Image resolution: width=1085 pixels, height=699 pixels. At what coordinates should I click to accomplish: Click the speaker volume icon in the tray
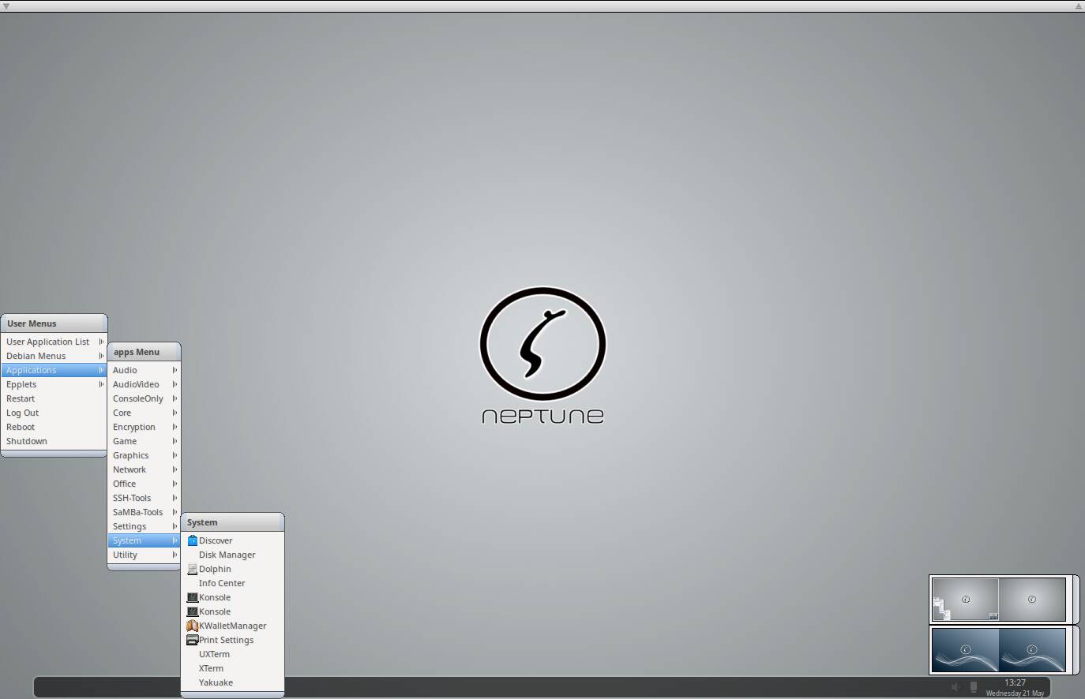click(955, 687)
